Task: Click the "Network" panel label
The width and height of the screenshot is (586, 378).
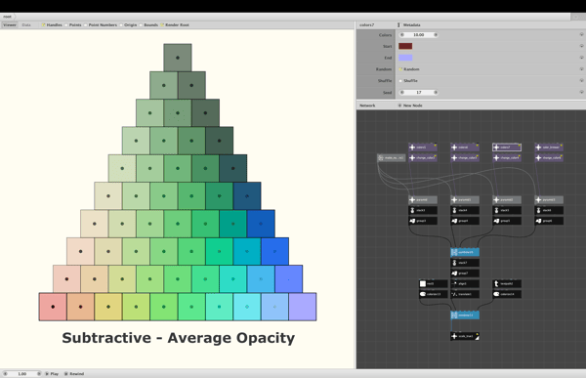Action: tap(367, 105)
